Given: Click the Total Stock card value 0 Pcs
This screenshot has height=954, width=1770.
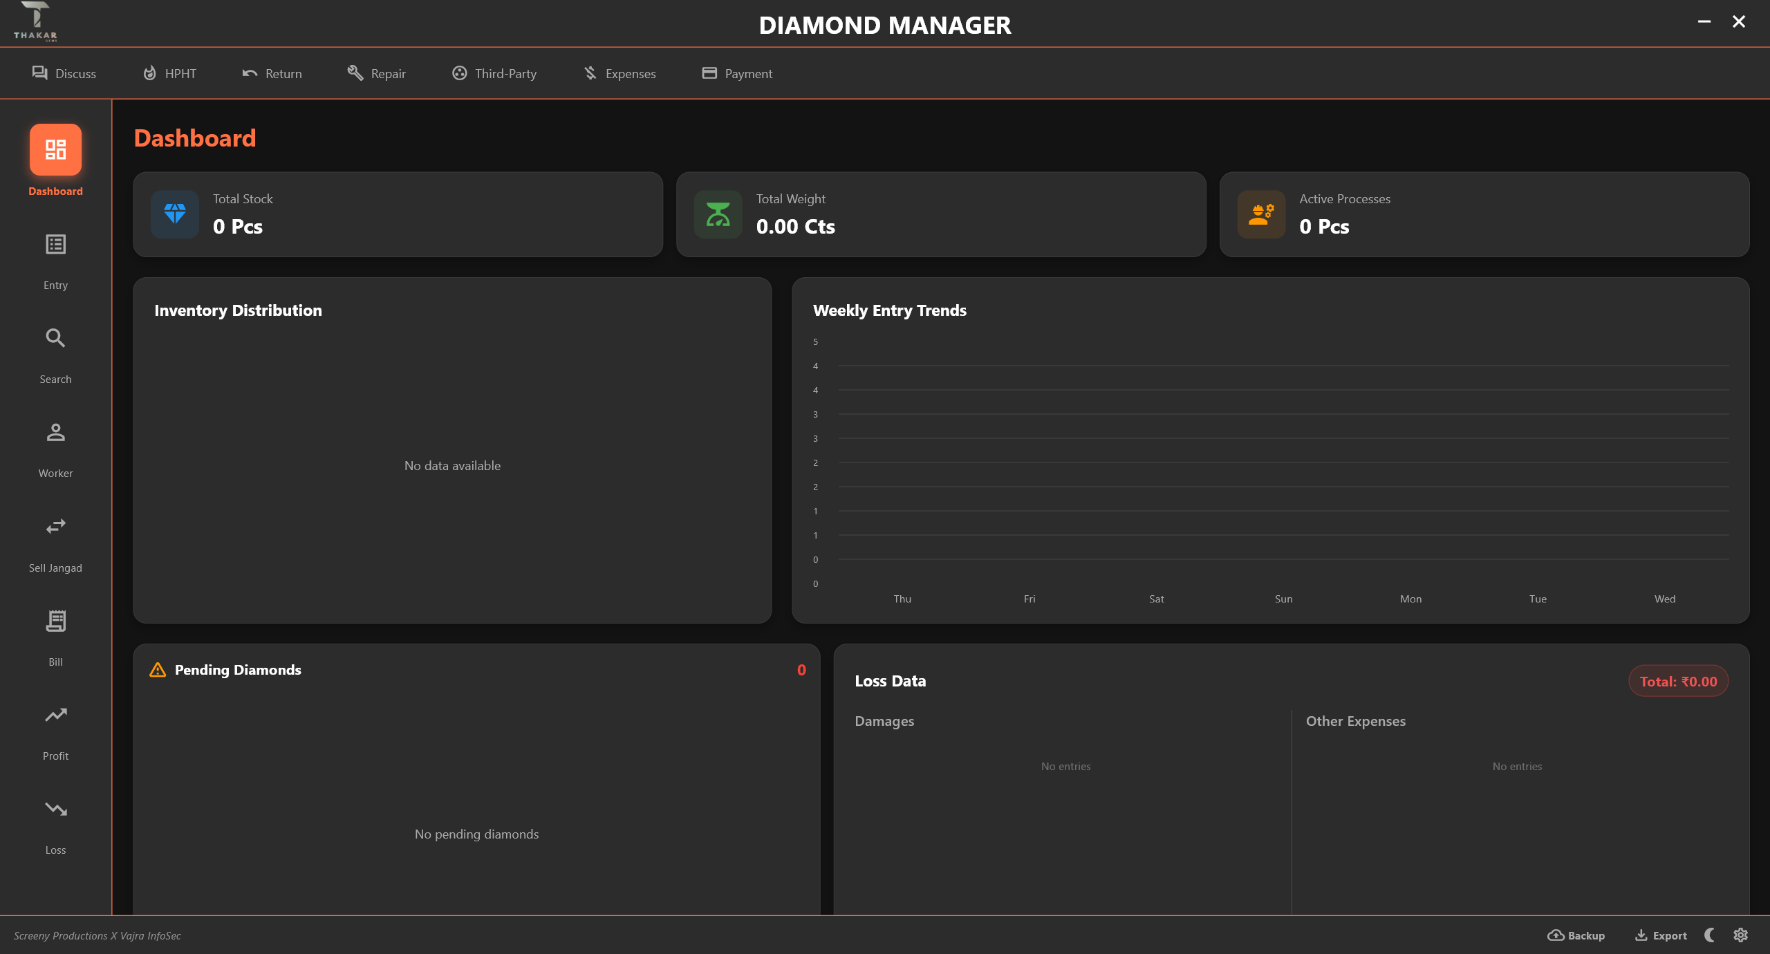Looking at the screenshot, I should tap(238, 227).
